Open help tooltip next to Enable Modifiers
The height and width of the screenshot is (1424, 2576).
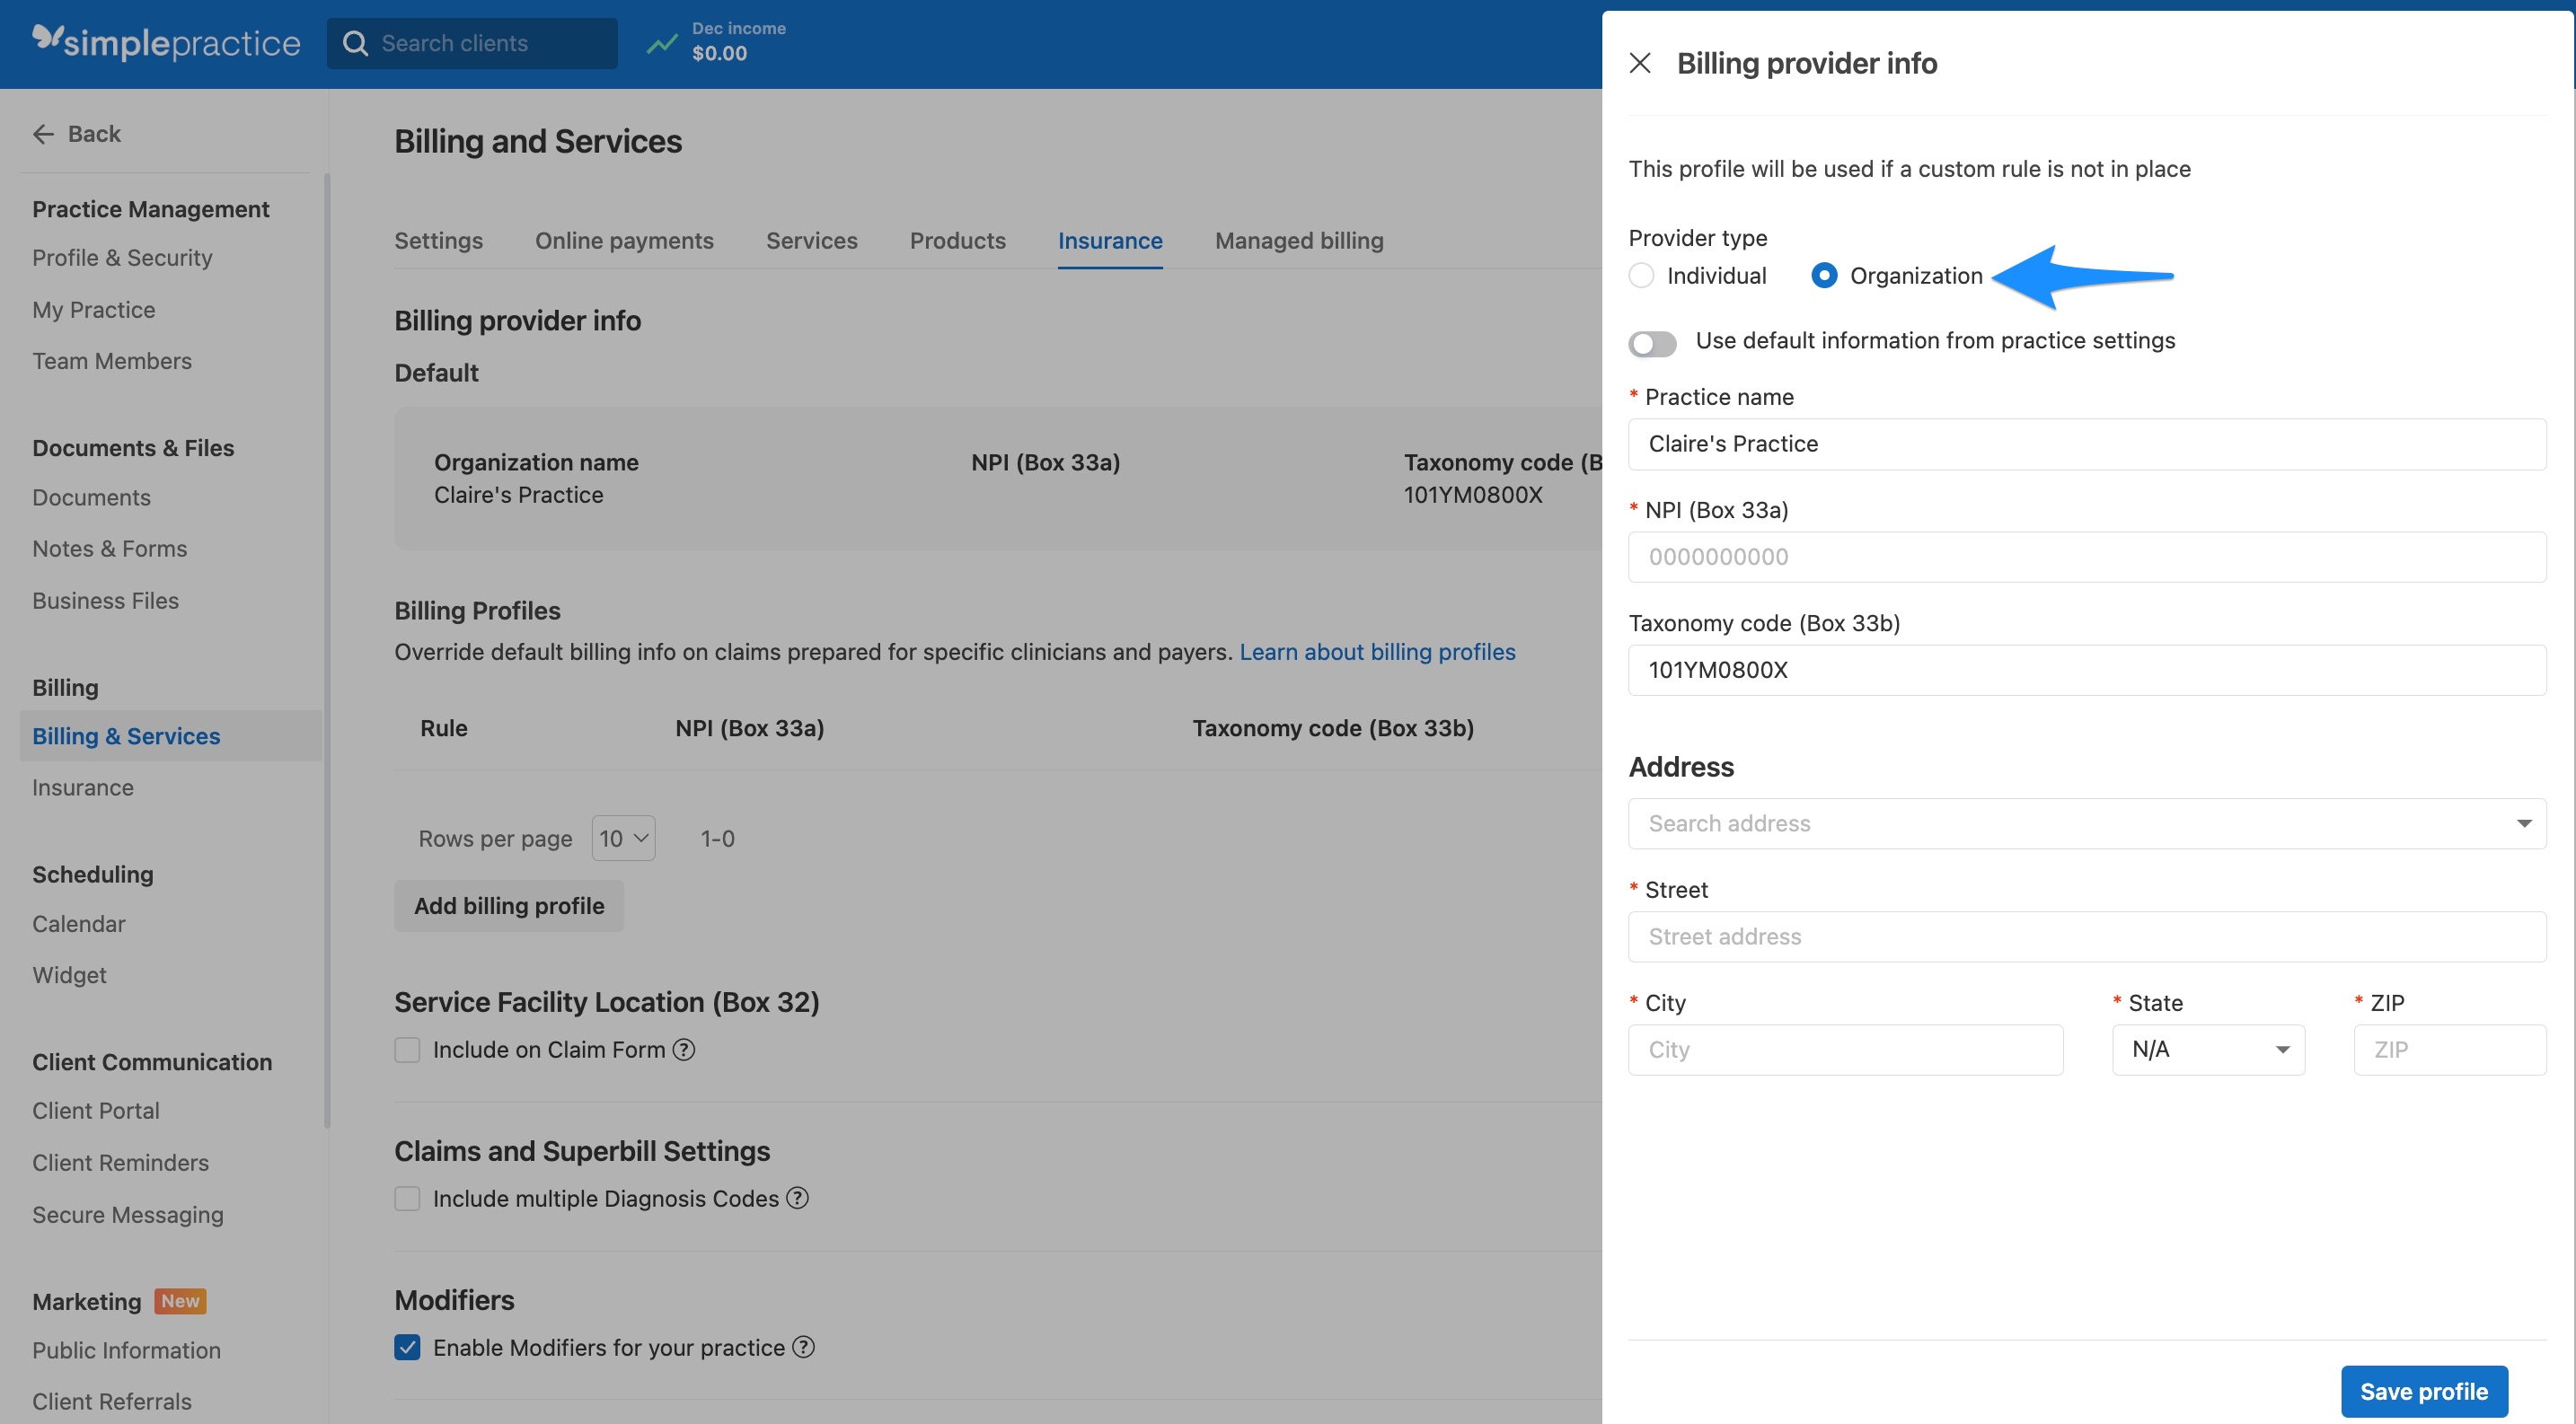tap(801, 1347)
